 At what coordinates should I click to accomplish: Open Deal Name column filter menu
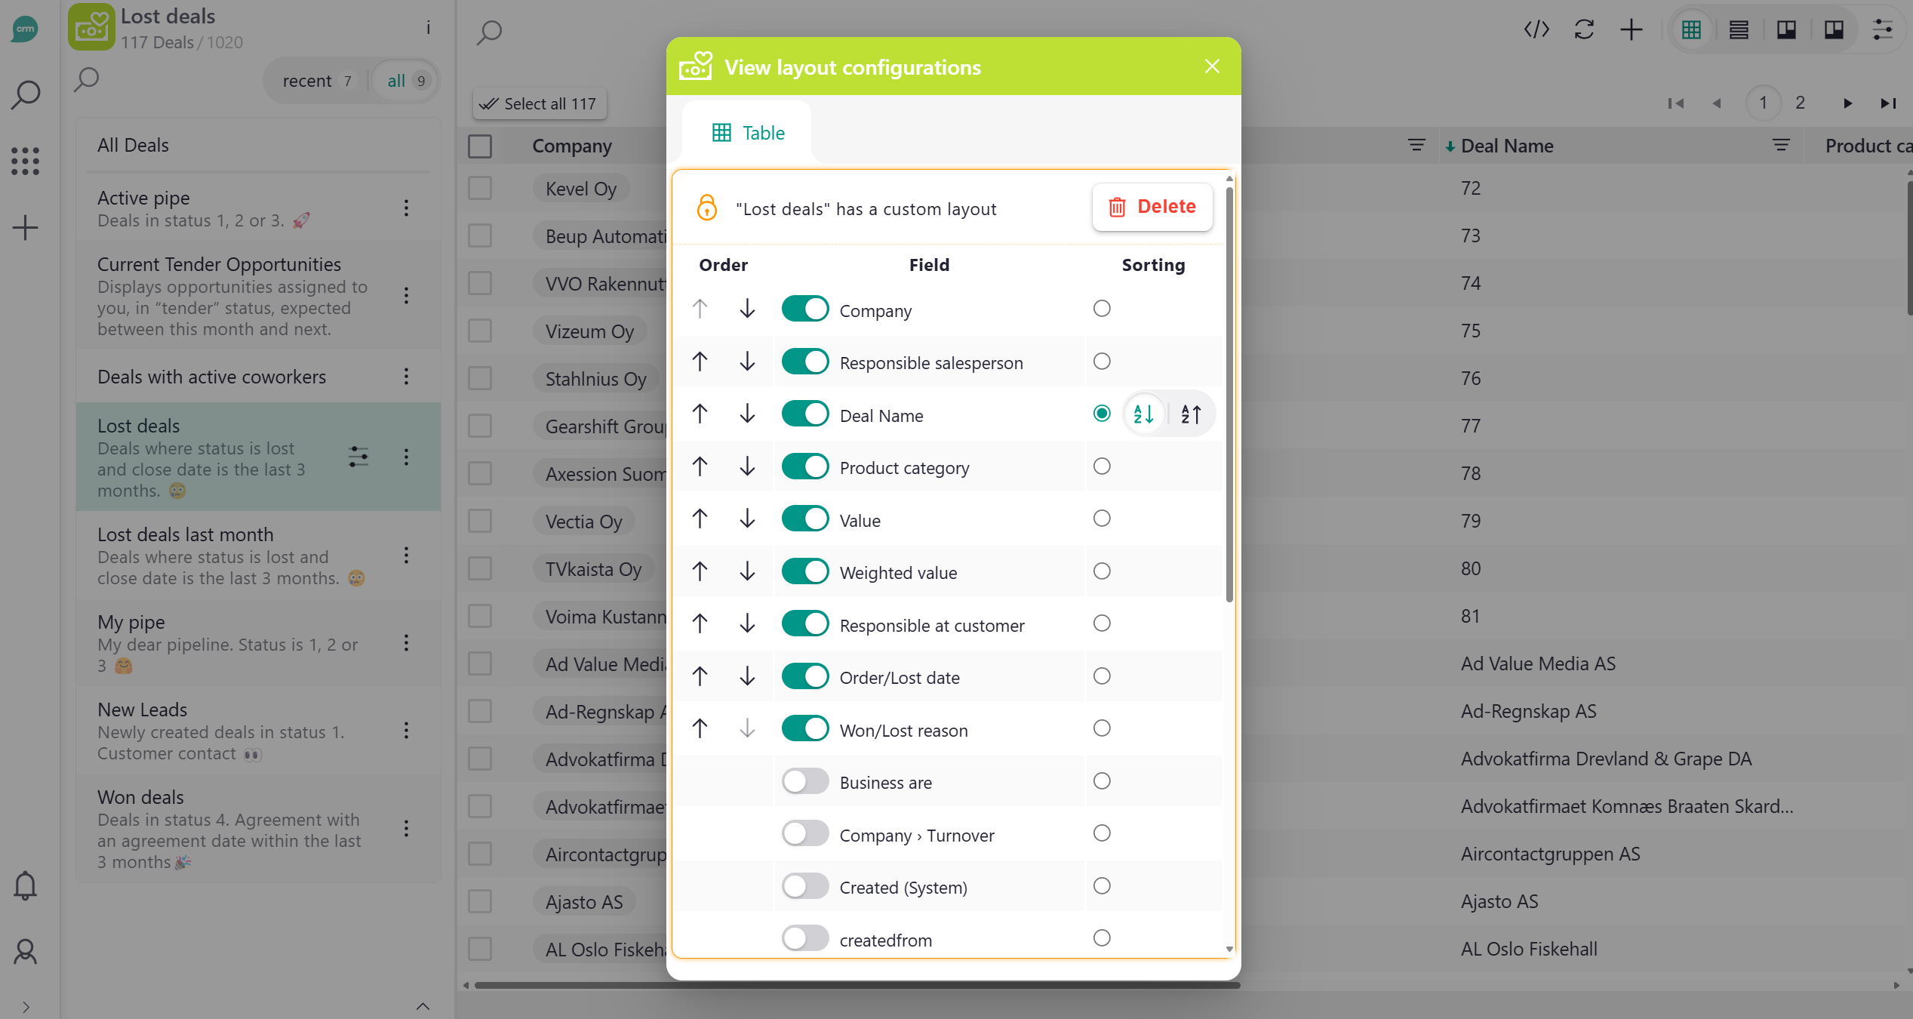(1781, 146)
